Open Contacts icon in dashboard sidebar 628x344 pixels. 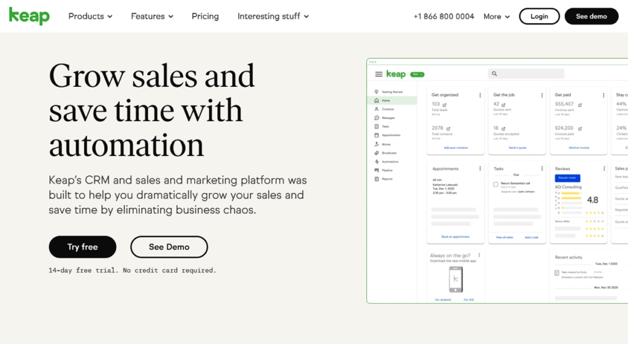click(x=377, y=109)
